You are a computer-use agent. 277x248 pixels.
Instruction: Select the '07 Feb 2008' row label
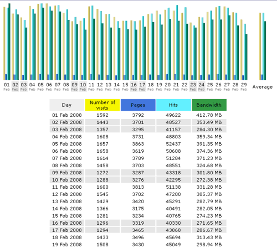[67, 158]
